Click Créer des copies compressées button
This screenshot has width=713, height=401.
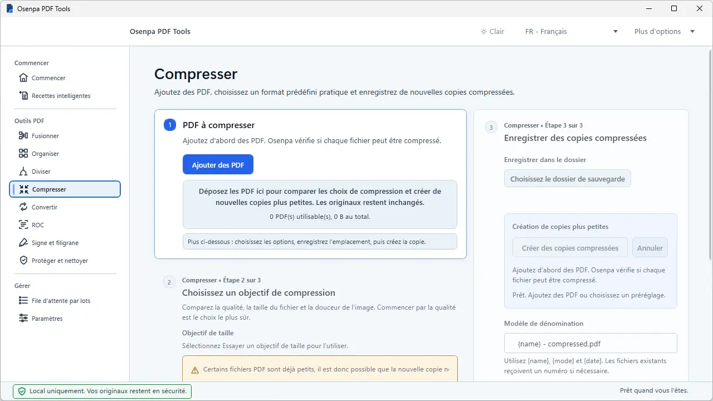pos(570,248)
